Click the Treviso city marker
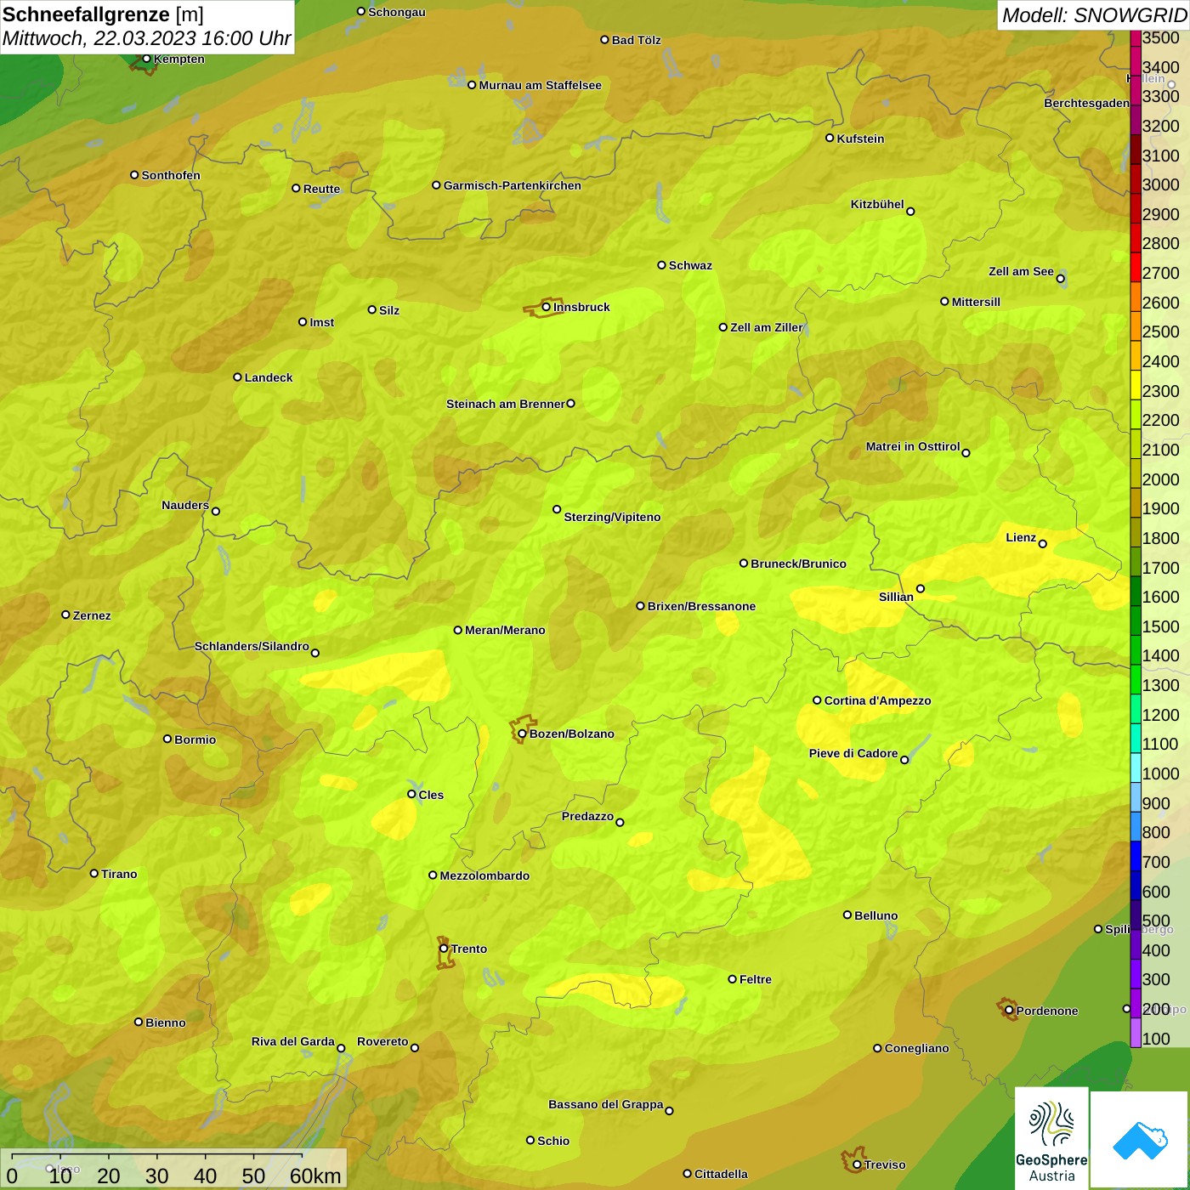 [x=858, y=1164]
